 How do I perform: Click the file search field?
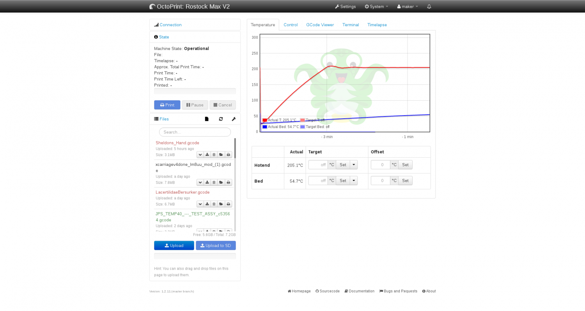(195, 132)
